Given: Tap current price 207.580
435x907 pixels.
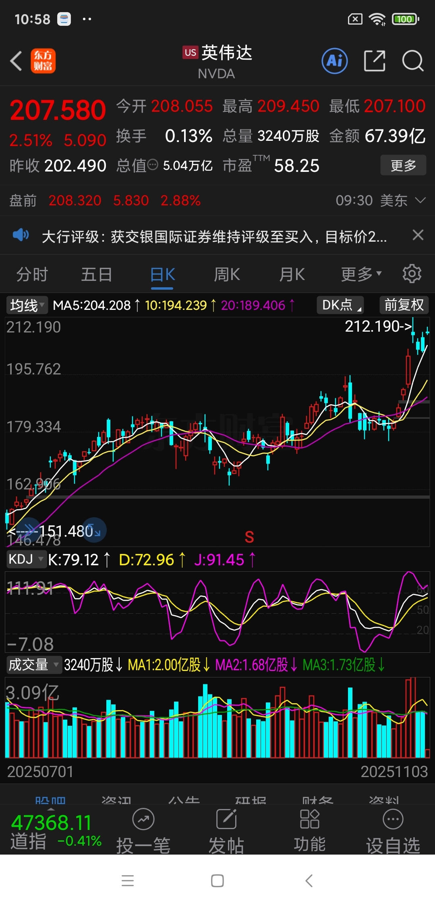Looking at the screenshot, I should (58, 110).
